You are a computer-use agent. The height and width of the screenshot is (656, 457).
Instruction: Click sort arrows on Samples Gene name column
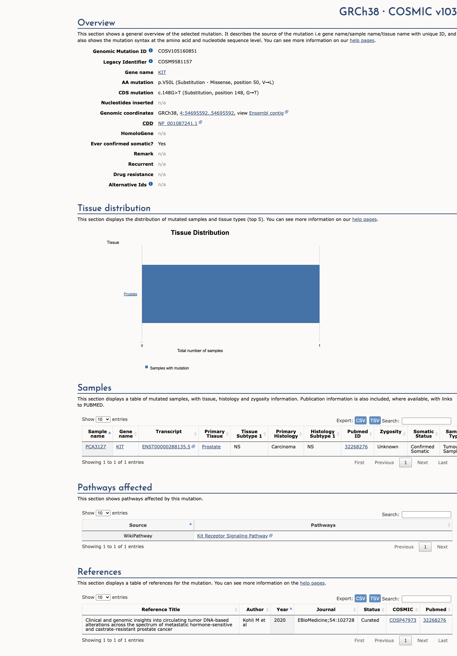click(136, 434)
